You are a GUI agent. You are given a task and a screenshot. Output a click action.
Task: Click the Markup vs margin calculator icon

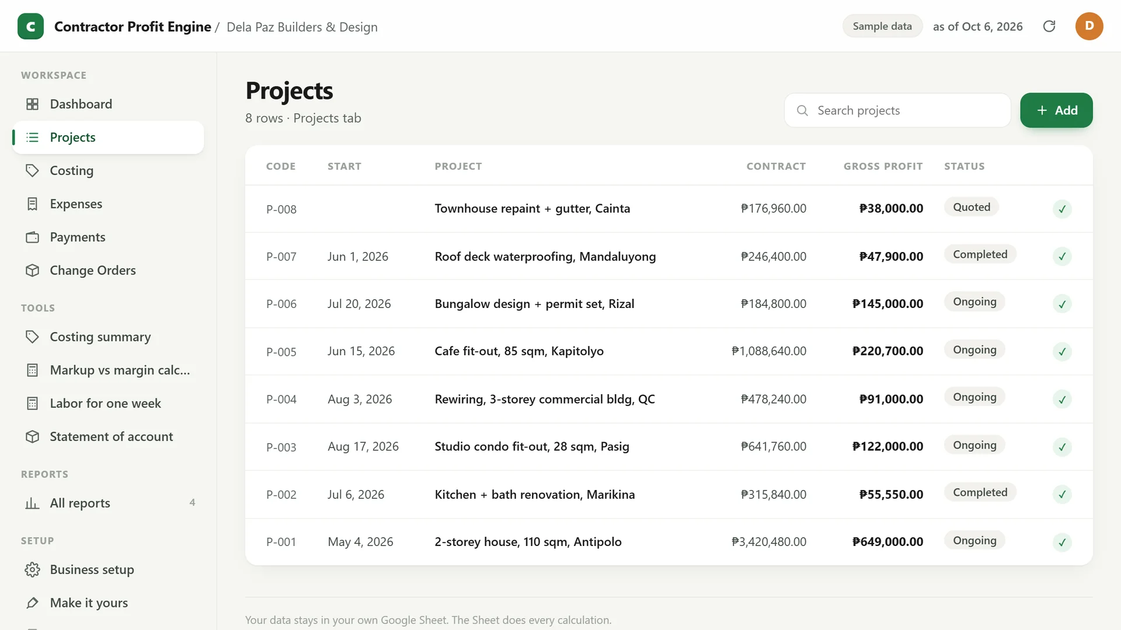[33, 370]
